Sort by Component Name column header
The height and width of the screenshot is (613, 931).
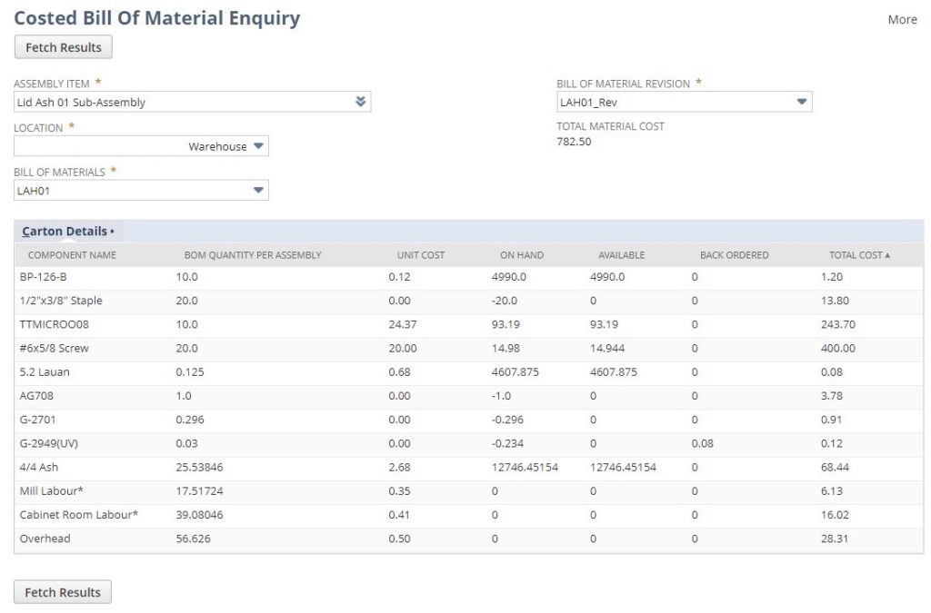(x=72, y=255)
